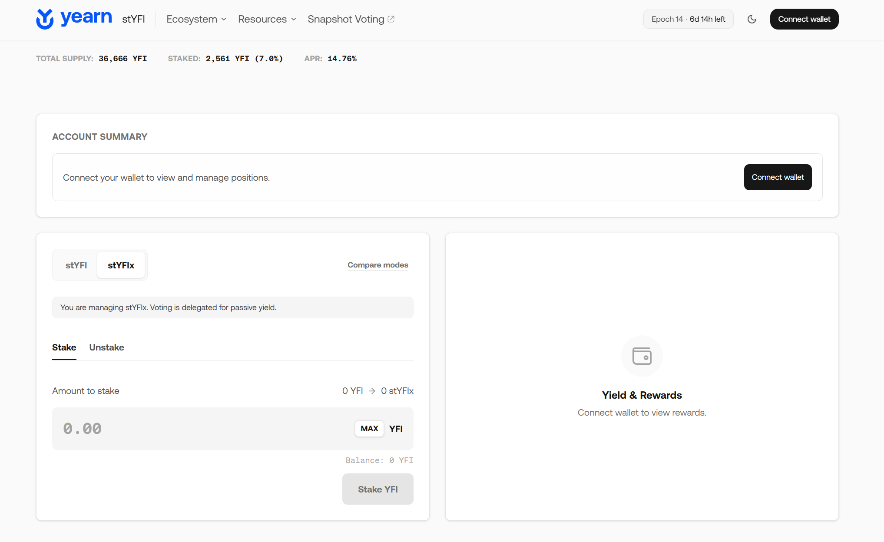Image resolution: width=884 pixels, height=542 pixels.
Task: Focus the amount to stake input field
Action: (x=233, y=429)
